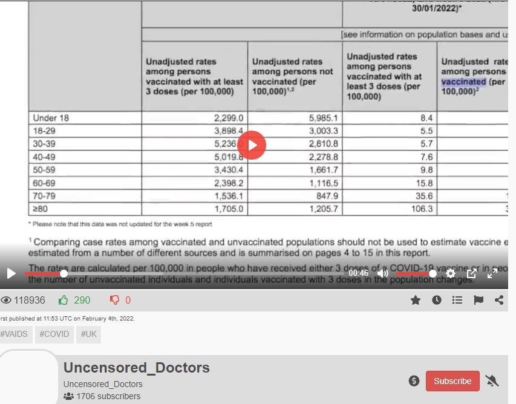Open the smaller Uncensored_Doctors profile link
The width and height of the screenshot is (516, 404).
[x=103, y=384]
